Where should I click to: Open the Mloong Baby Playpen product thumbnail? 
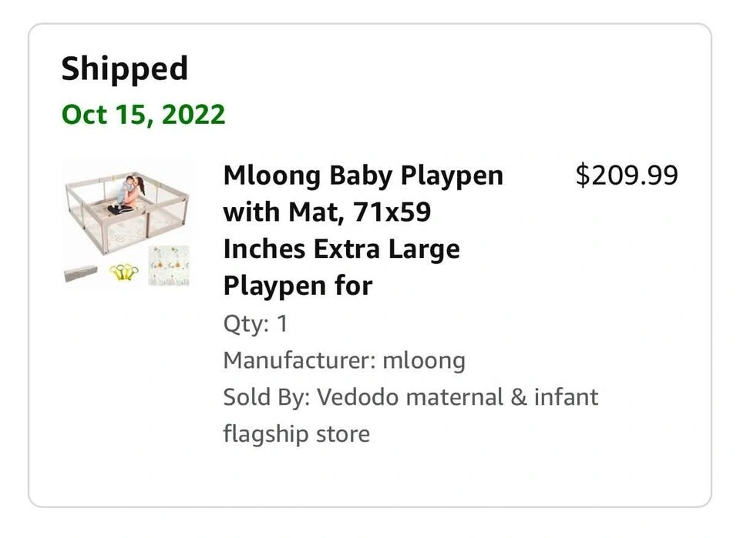click(x=126, y=223)
